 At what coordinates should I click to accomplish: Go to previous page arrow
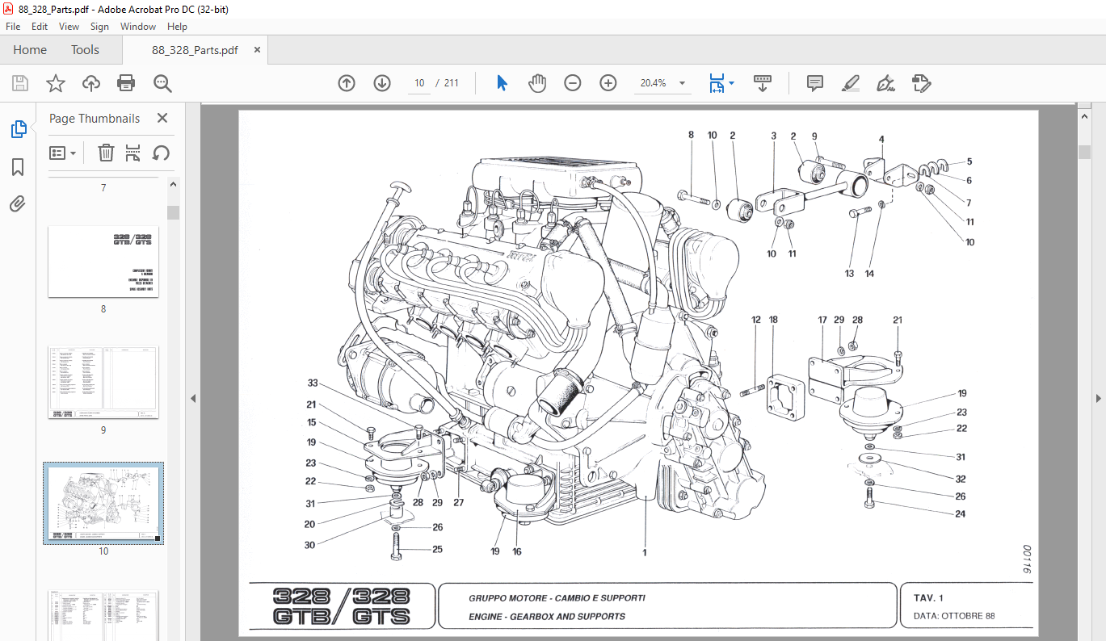pyautogui.click(x=347, y=83)
